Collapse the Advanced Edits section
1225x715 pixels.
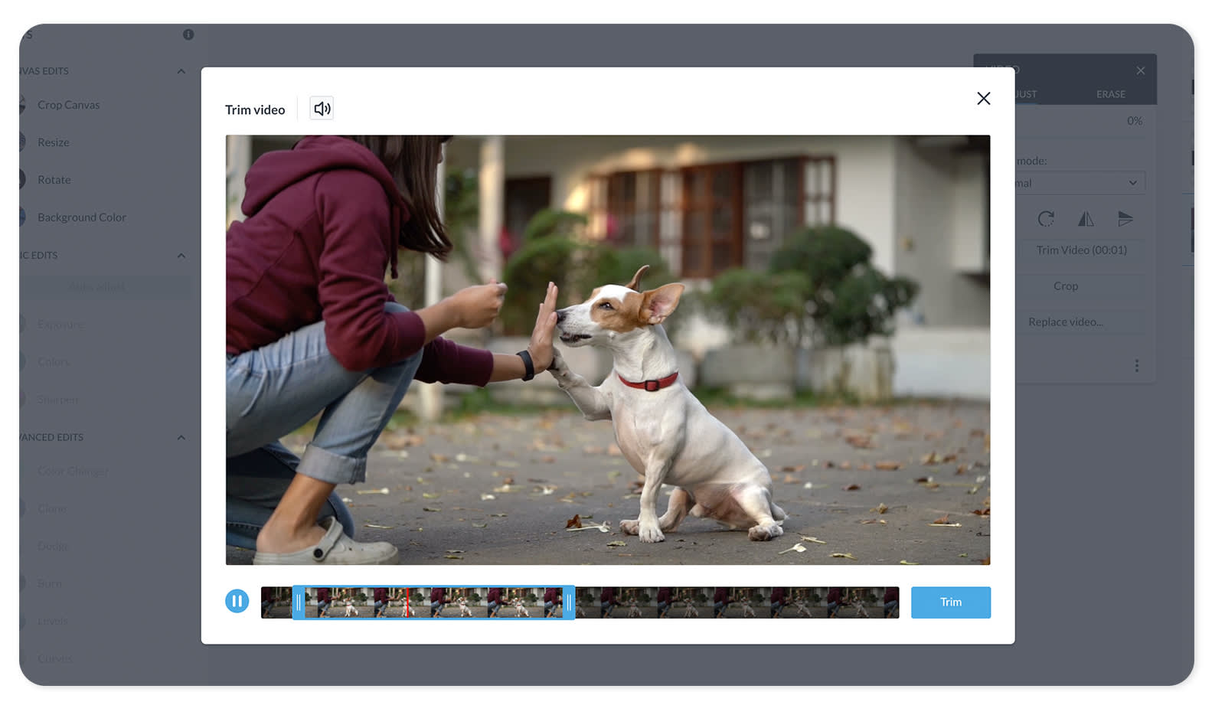(181, 438)
